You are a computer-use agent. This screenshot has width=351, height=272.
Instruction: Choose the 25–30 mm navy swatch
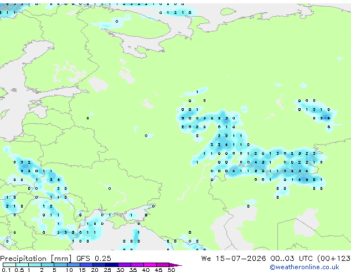(111, 265)
